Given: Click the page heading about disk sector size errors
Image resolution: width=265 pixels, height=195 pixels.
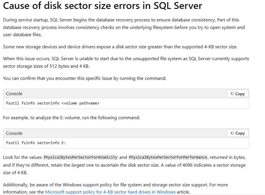Looking at the screenshot, I should [102, 6].
